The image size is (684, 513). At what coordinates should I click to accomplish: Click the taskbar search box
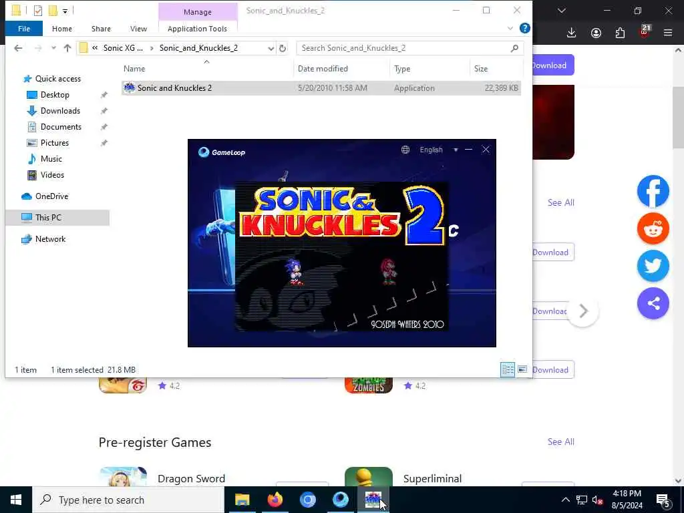tap(128, 500)
